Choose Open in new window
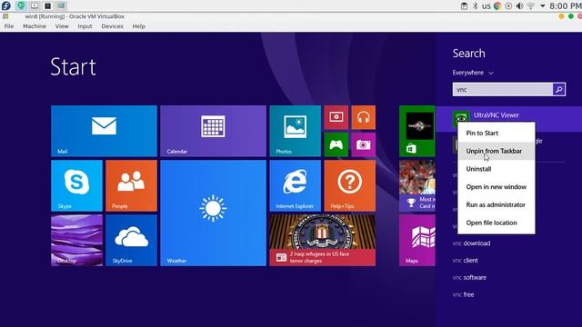The height and width of the screenshot is (327, 582). point(497,187)
